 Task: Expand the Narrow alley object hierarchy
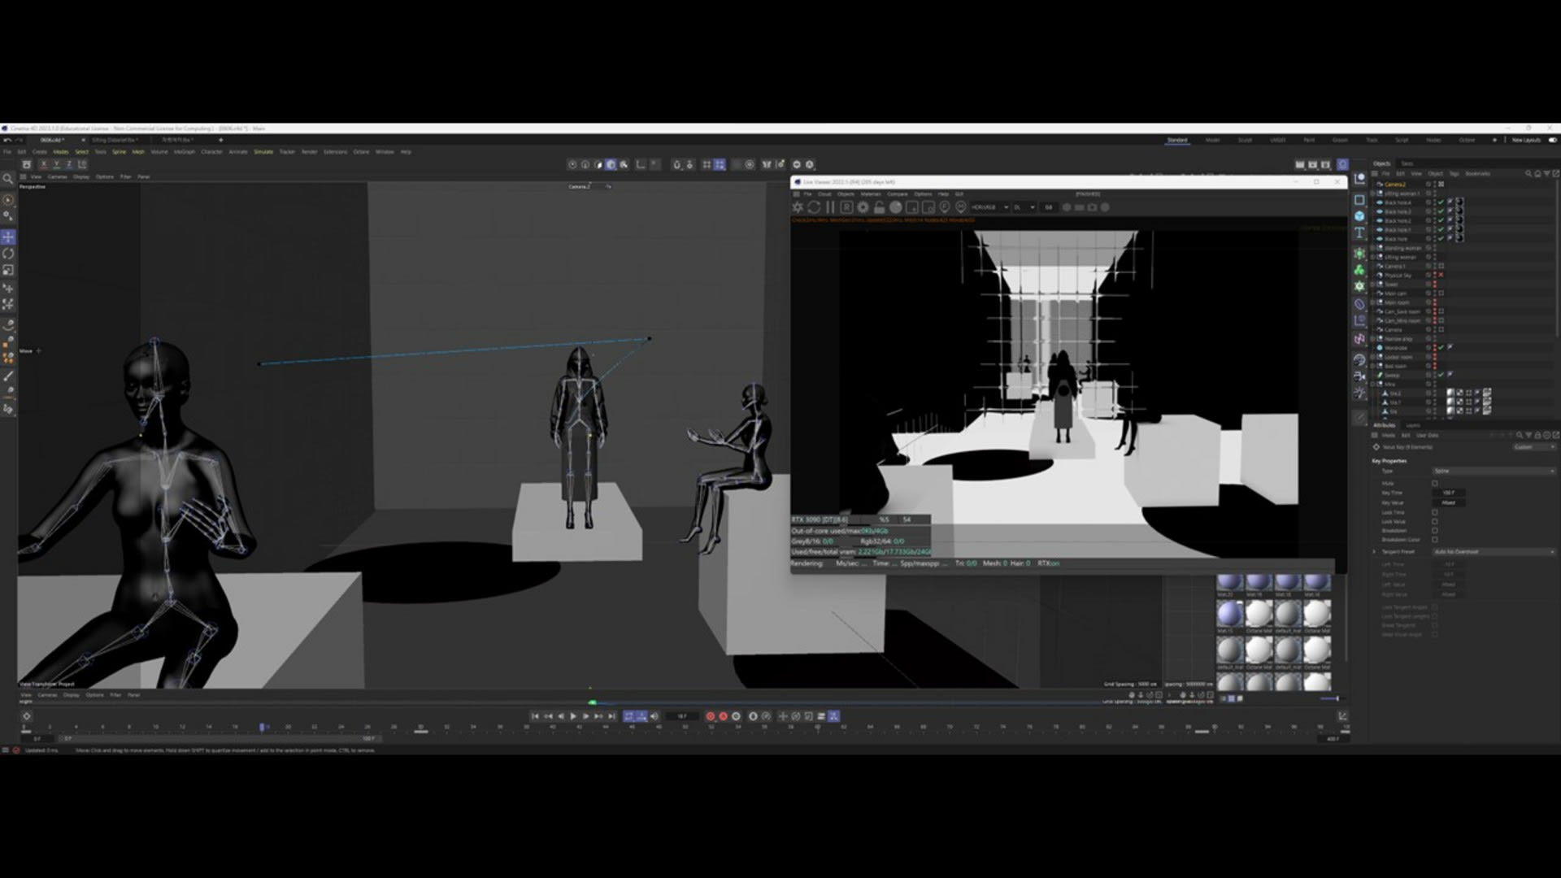coord(1374,339)
